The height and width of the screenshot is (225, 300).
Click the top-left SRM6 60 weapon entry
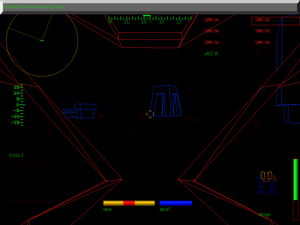[x=211, y=20]
